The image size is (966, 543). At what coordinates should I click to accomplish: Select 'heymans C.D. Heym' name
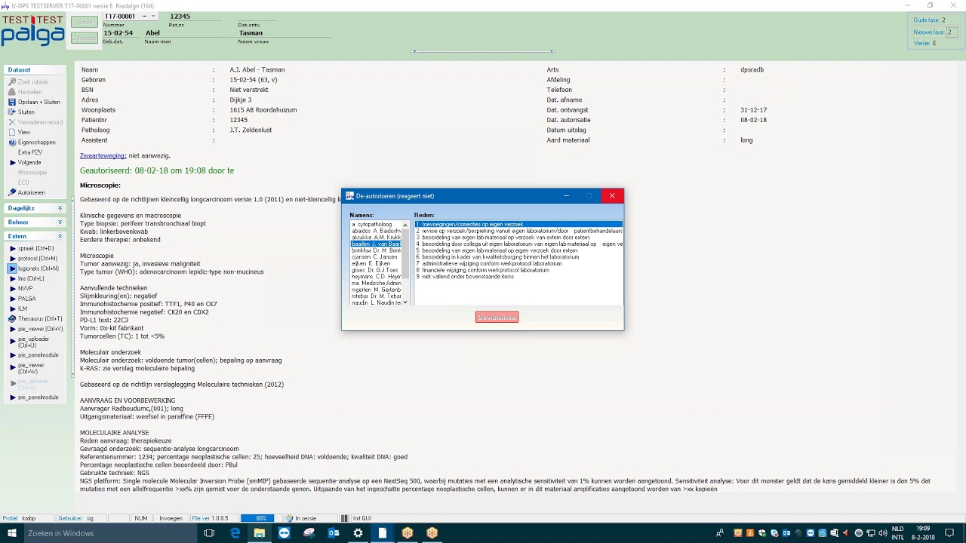point(376,277)
